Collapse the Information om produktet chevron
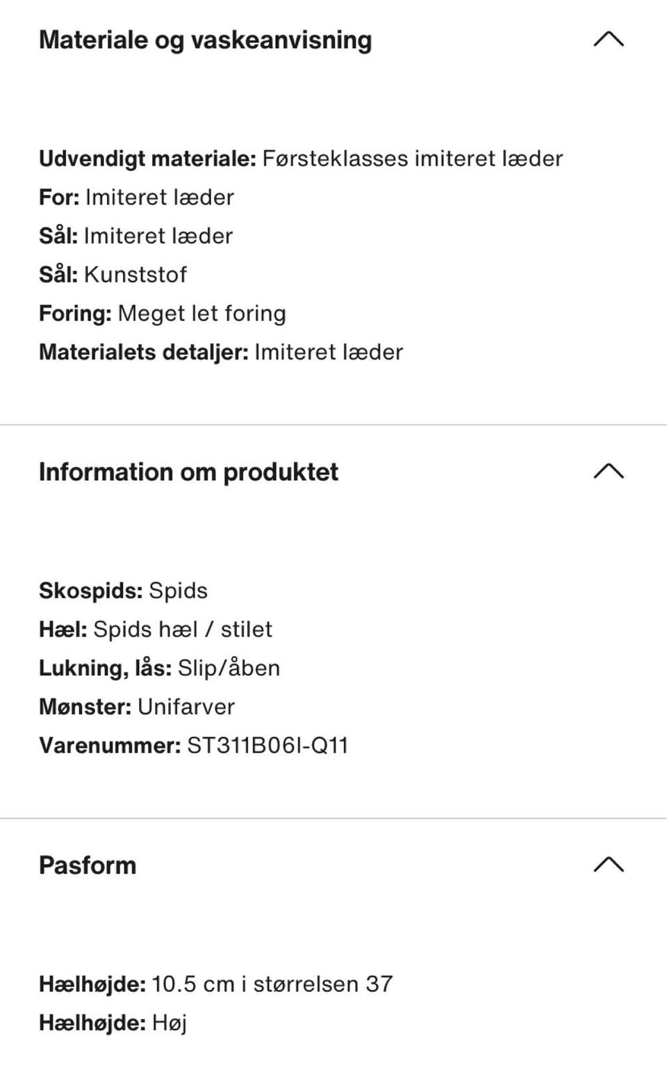Image resolution: width=667 pixels, height=1065 pixels. pyautogui.click(x=609, y=472)
